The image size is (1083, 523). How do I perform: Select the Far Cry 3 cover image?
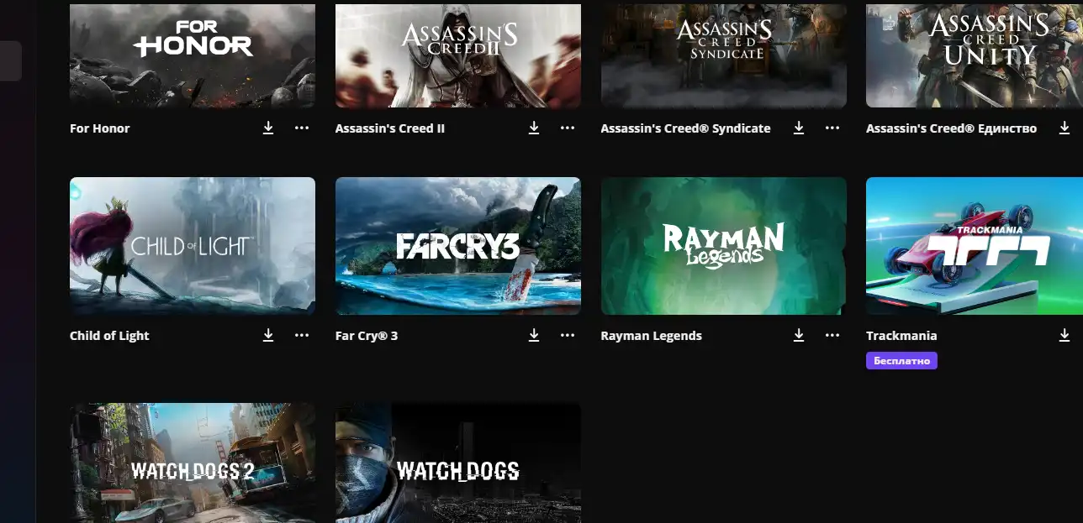pos(458,246)
